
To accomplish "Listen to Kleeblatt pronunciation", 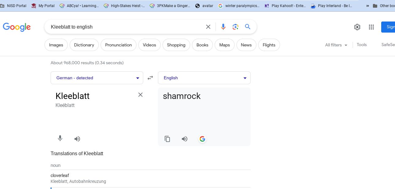I will (77, 139).
